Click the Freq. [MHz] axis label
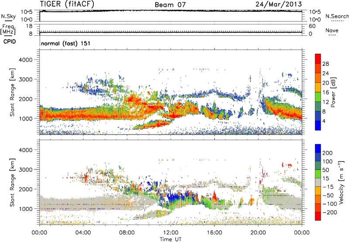 (x=8, y=29)
